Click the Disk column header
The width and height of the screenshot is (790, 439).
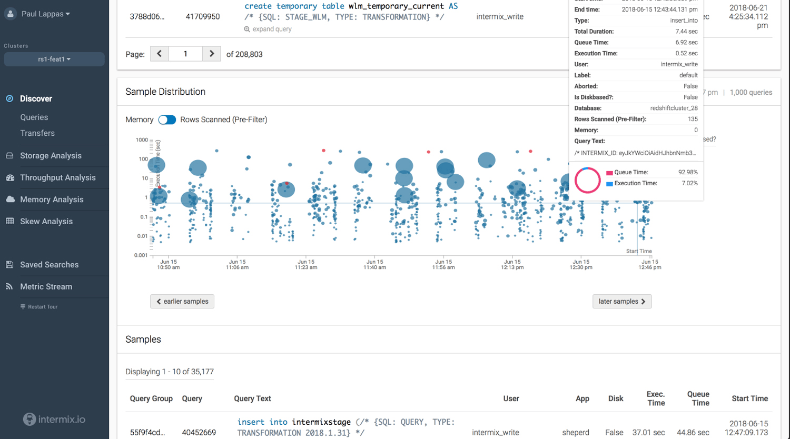[616, 398]
